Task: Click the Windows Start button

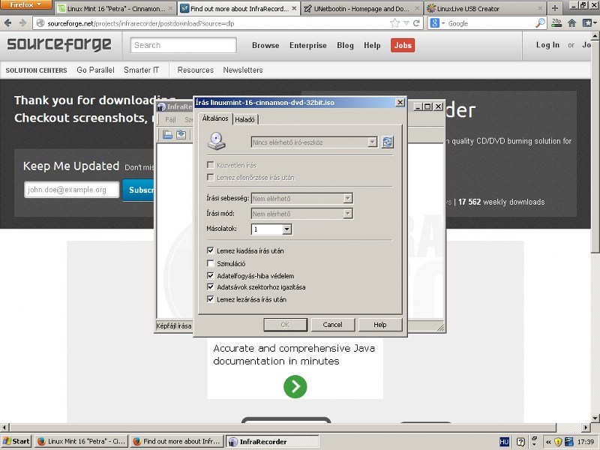Action: coord(16,441)
